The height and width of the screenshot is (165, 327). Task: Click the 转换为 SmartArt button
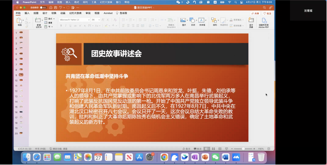click(x=171, y=23)
